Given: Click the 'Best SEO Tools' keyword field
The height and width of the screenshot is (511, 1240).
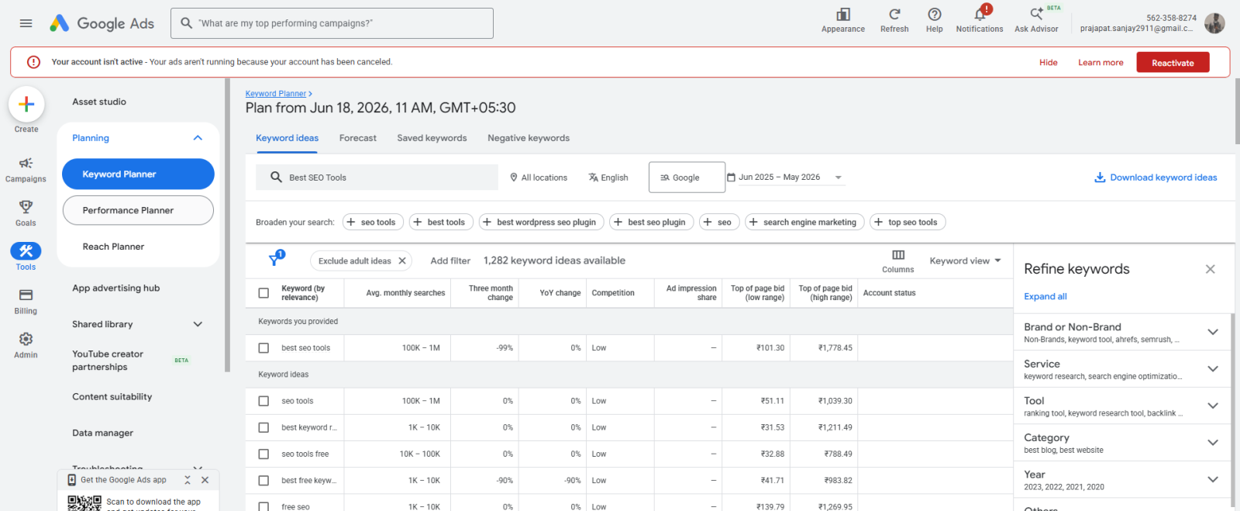Looking at the screenshot, I should [x=377, y=178].
